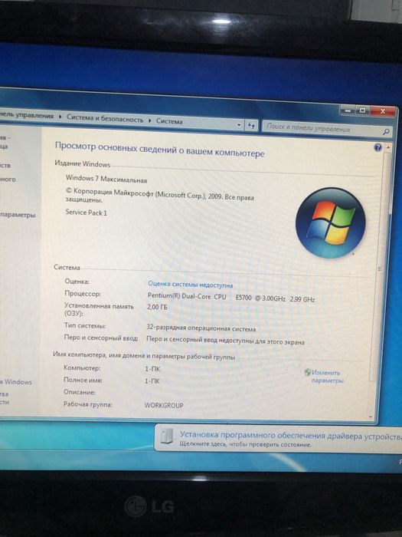
Task: Click the Service Pack 1 text
Action: coord(86,212)
